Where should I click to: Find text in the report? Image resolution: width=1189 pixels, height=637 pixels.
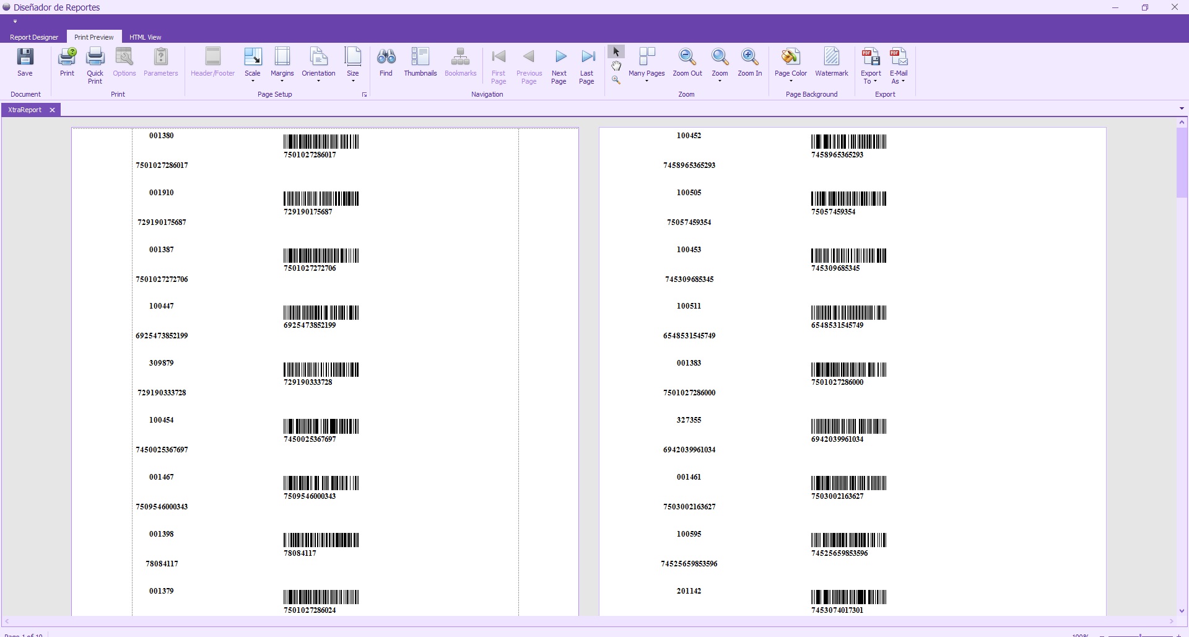coord(386,62)
